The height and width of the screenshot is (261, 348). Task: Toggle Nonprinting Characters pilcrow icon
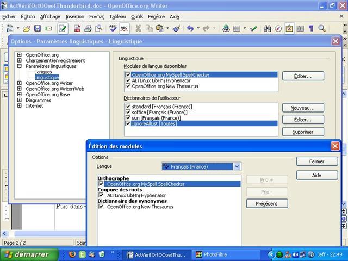pos(311,28)
